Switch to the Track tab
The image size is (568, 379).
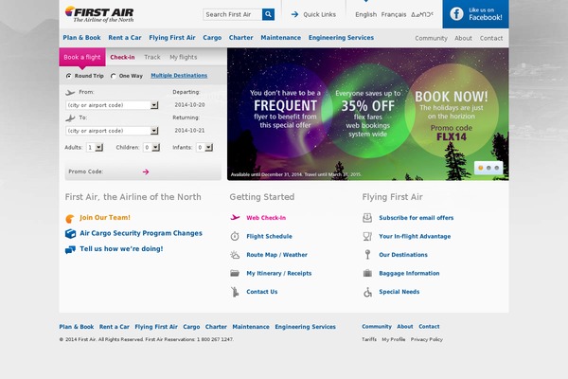tap(152, 57)
